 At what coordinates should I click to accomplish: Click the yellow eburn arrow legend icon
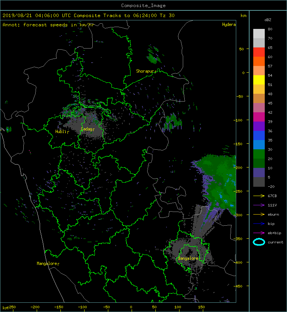[x=259, y=215]
